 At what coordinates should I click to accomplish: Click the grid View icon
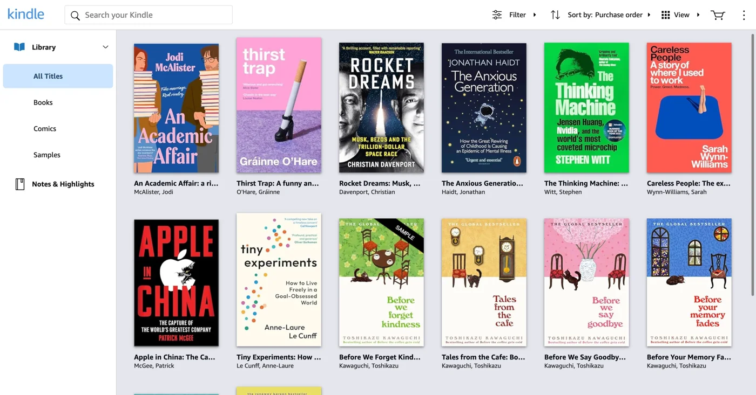tap(666, 15)
